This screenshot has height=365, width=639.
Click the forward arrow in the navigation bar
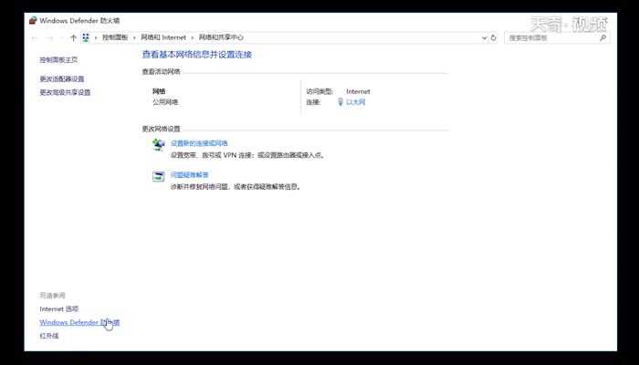49,38
